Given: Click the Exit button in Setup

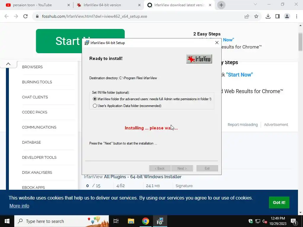Looking at the screenshot, I should coord(207,168).
